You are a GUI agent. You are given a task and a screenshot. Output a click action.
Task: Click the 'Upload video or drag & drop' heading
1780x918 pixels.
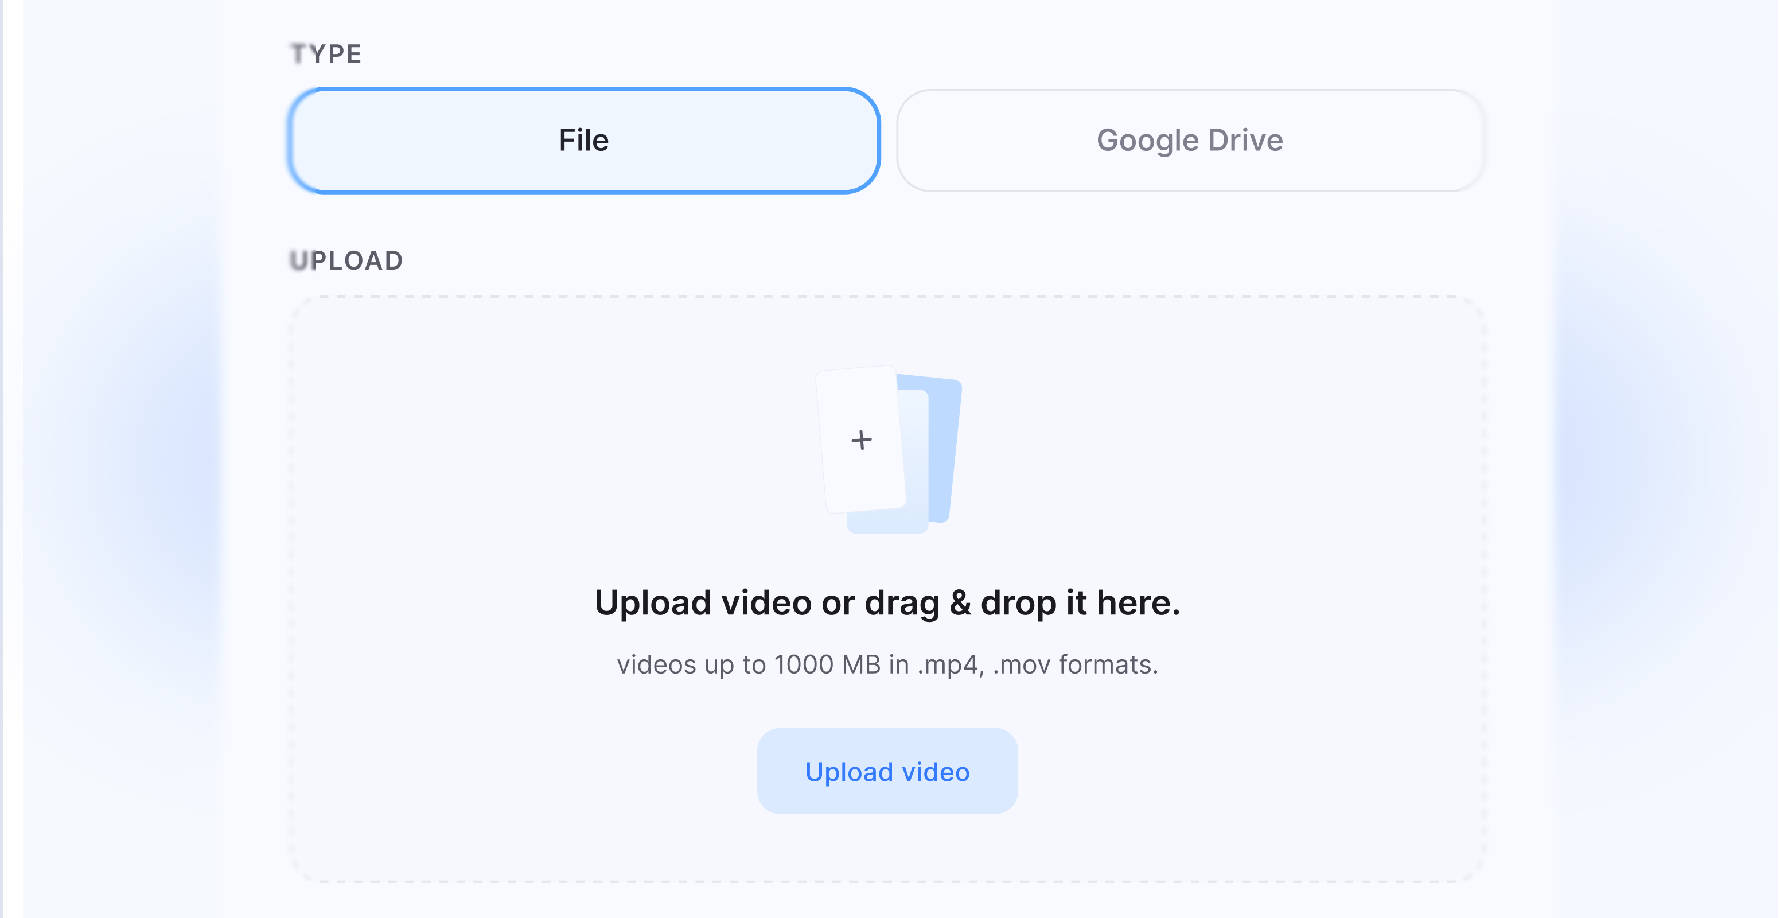886,602
